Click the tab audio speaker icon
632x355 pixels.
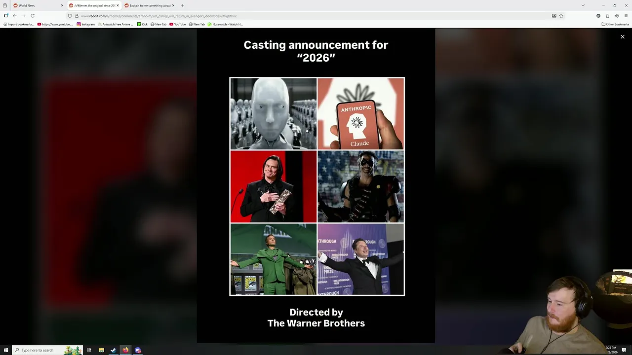tap(616, 16)
